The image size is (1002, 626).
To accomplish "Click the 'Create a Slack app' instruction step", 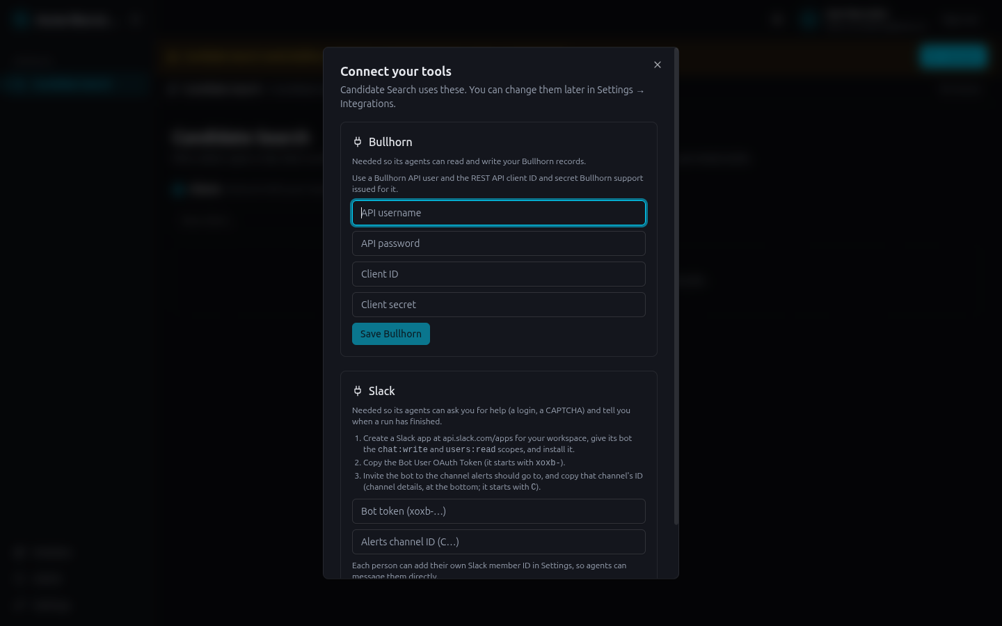I will 498,444.
